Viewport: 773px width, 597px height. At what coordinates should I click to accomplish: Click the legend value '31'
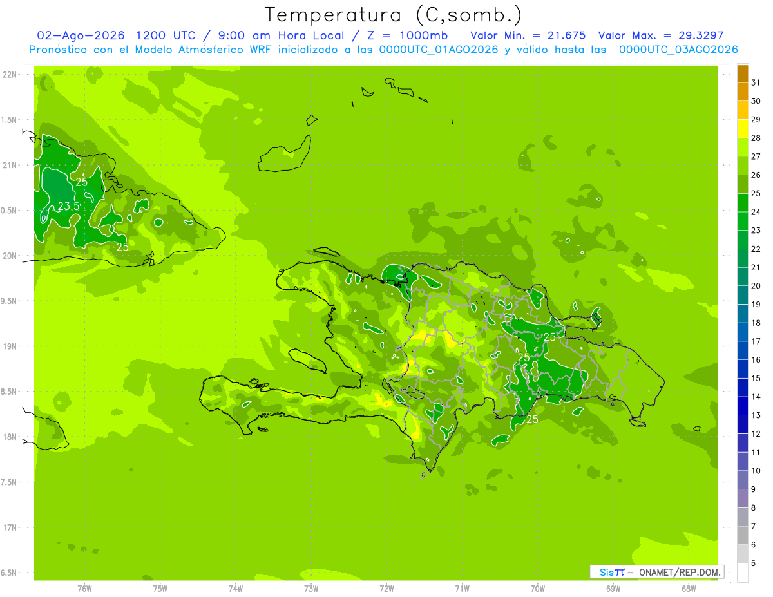pos(756,82)
